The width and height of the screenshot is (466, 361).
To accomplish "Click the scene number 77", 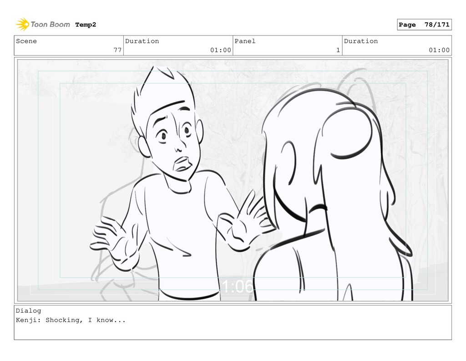I will pos(118,50).
